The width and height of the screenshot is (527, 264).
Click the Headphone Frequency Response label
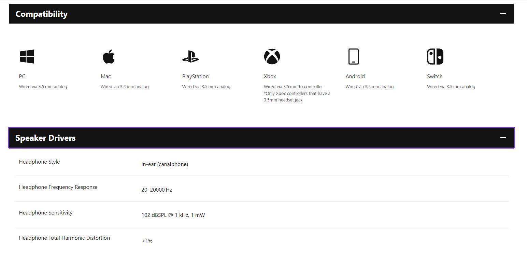click(x=58, y=187)
